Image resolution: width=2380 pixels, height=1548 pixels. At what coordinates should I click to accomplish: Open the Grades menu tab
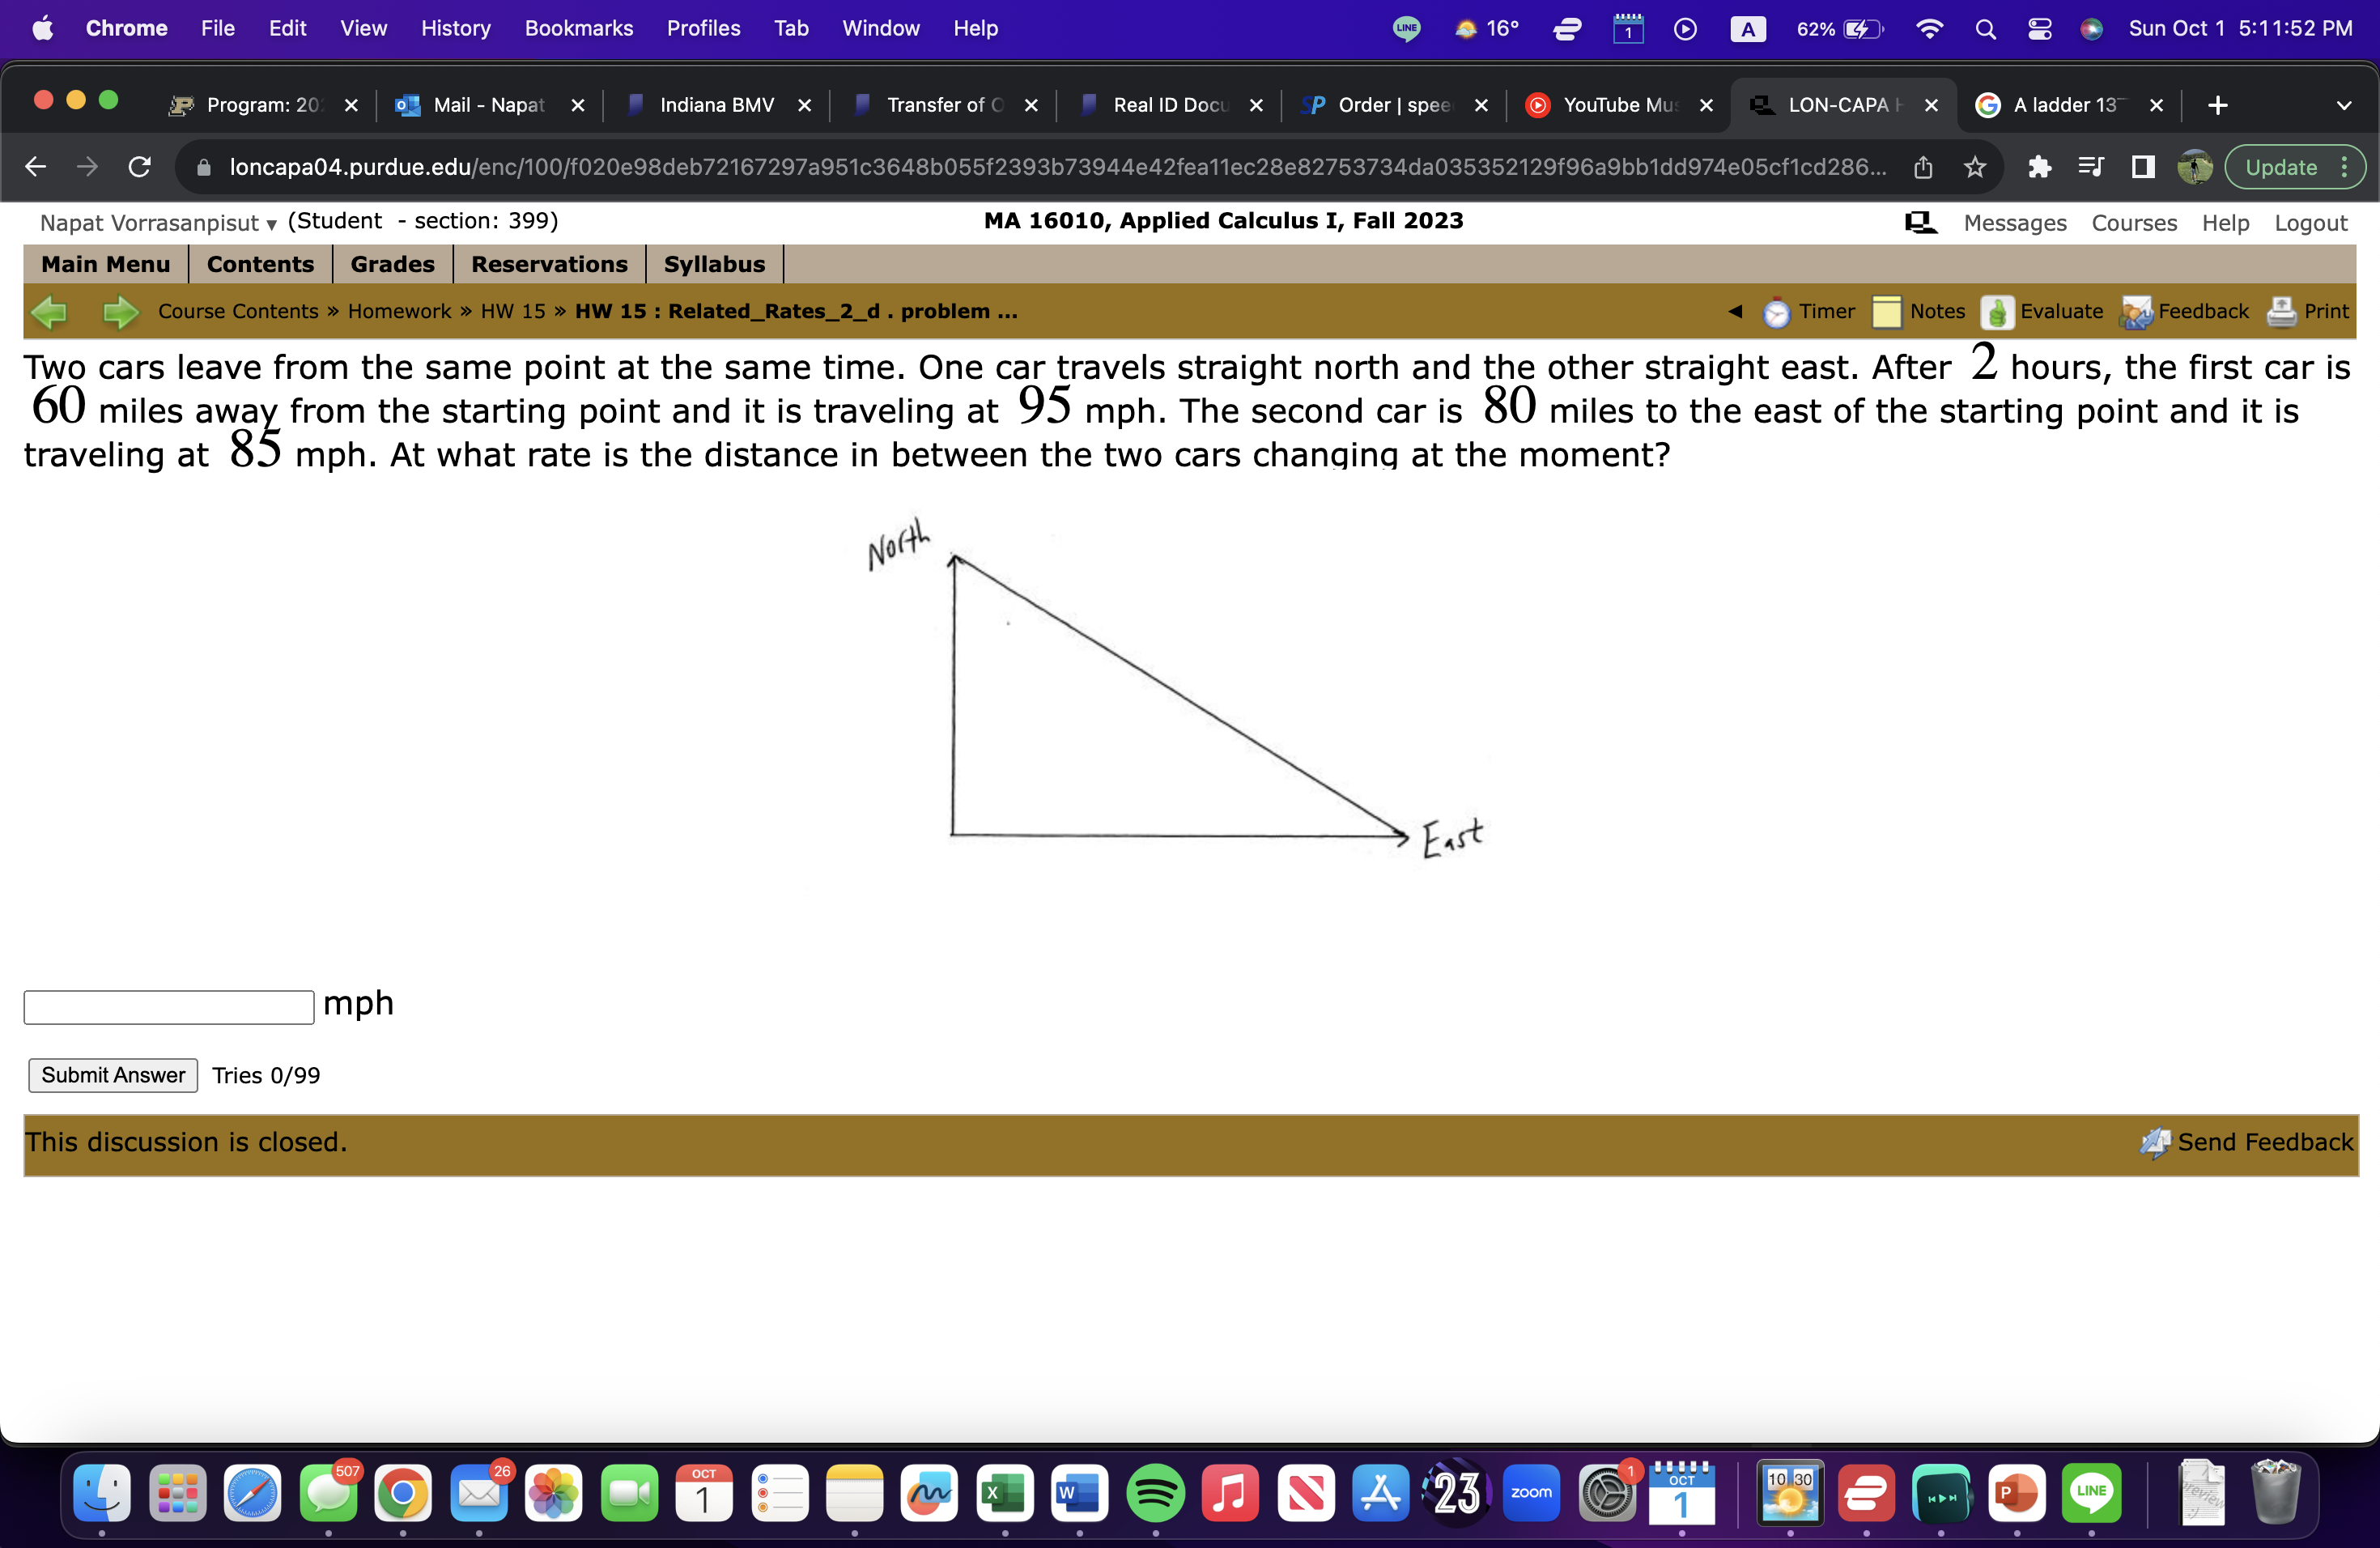click(392, 264)
